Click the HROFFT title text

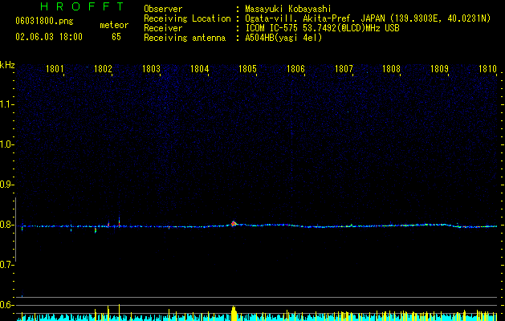click(x=82, y=6)
